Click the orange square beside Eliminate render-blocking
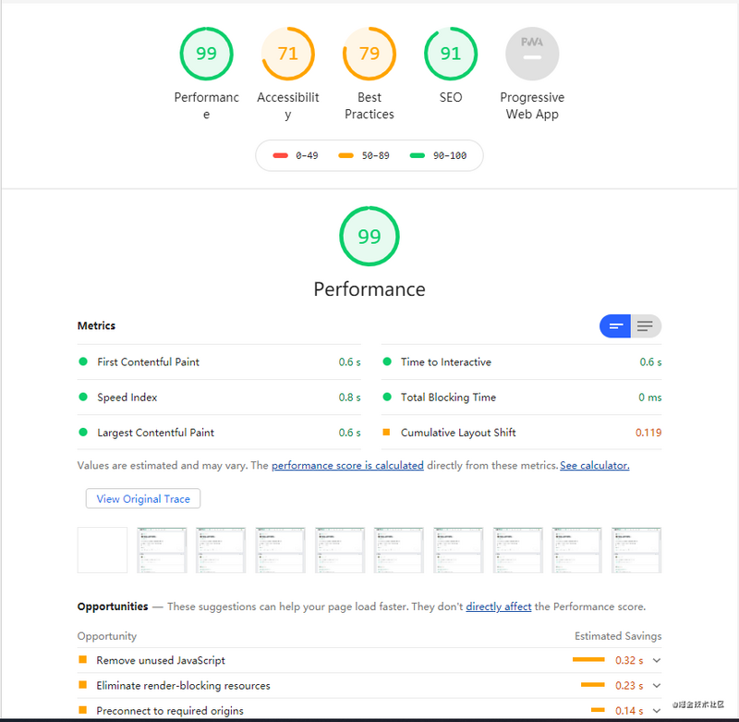This screenshot has height=722, width=739. tap(82, 684)
